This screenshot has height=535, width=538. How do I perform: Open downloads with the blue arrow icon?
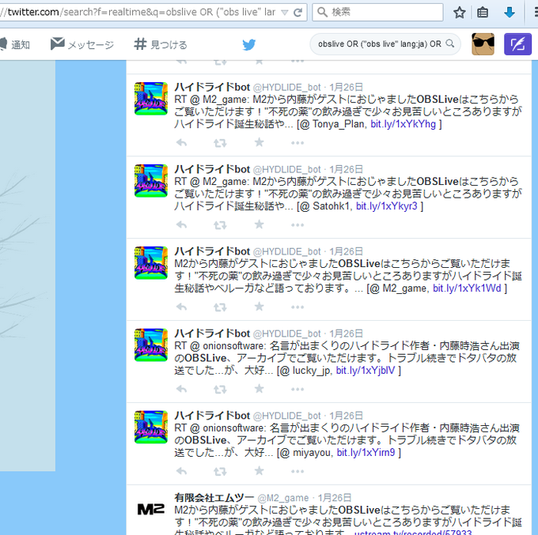[x=510, y=13]
